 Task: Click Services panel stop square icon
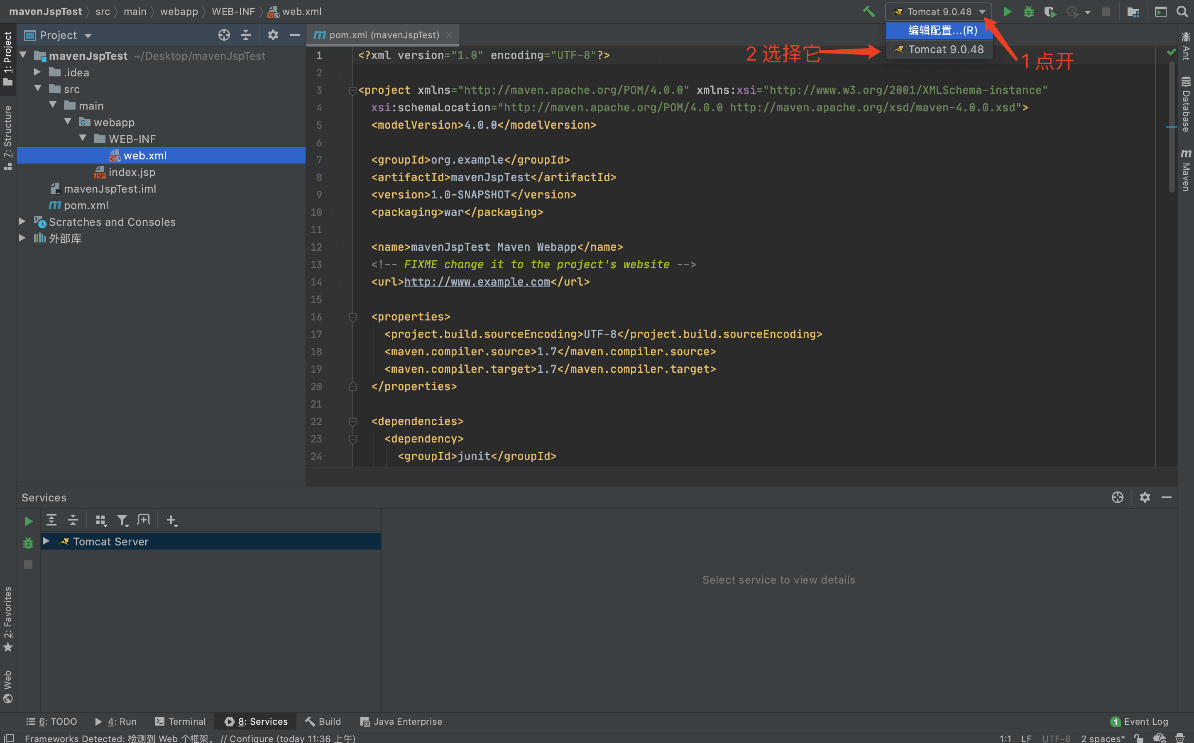click(29, 565)
